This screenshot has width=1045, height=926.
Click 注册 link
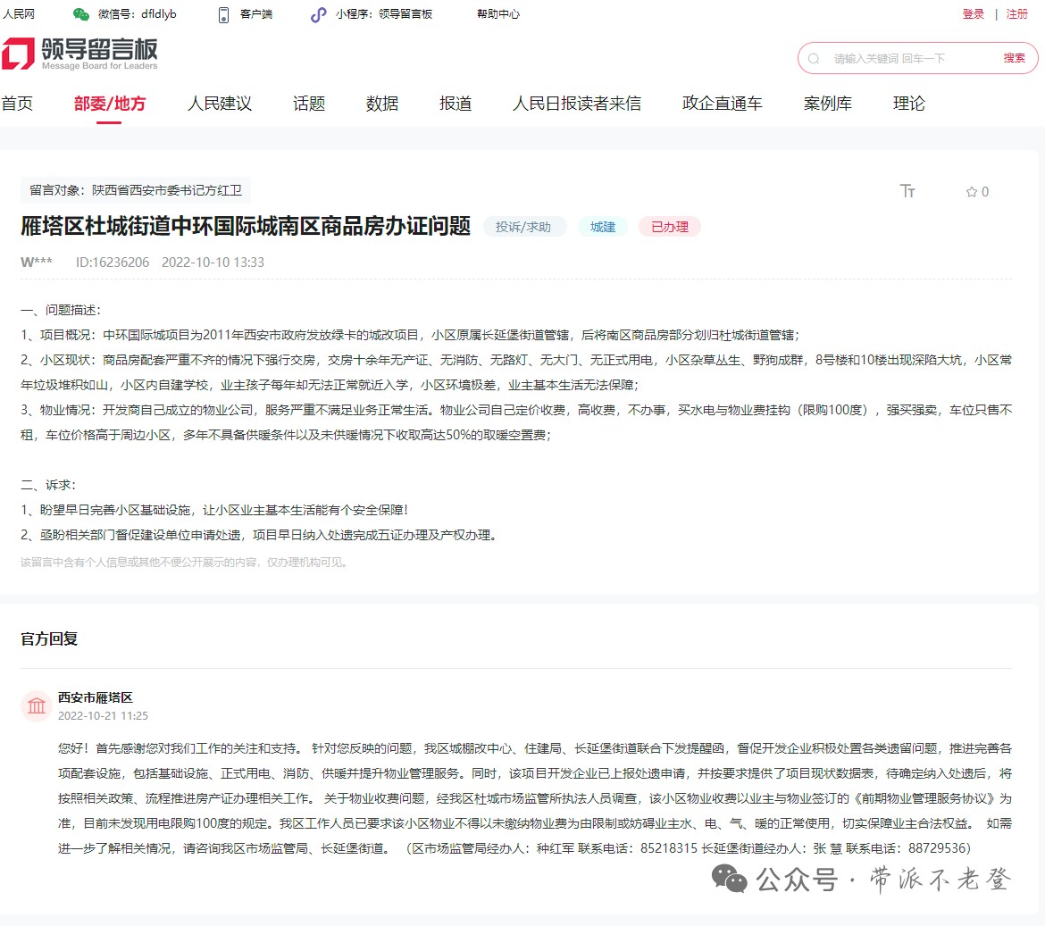(x=1017, y=14)
